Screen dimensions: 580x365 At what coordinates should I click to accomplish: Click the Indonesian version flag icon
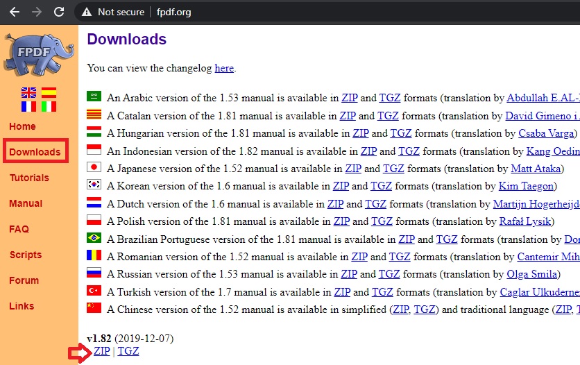pos(94,149)
